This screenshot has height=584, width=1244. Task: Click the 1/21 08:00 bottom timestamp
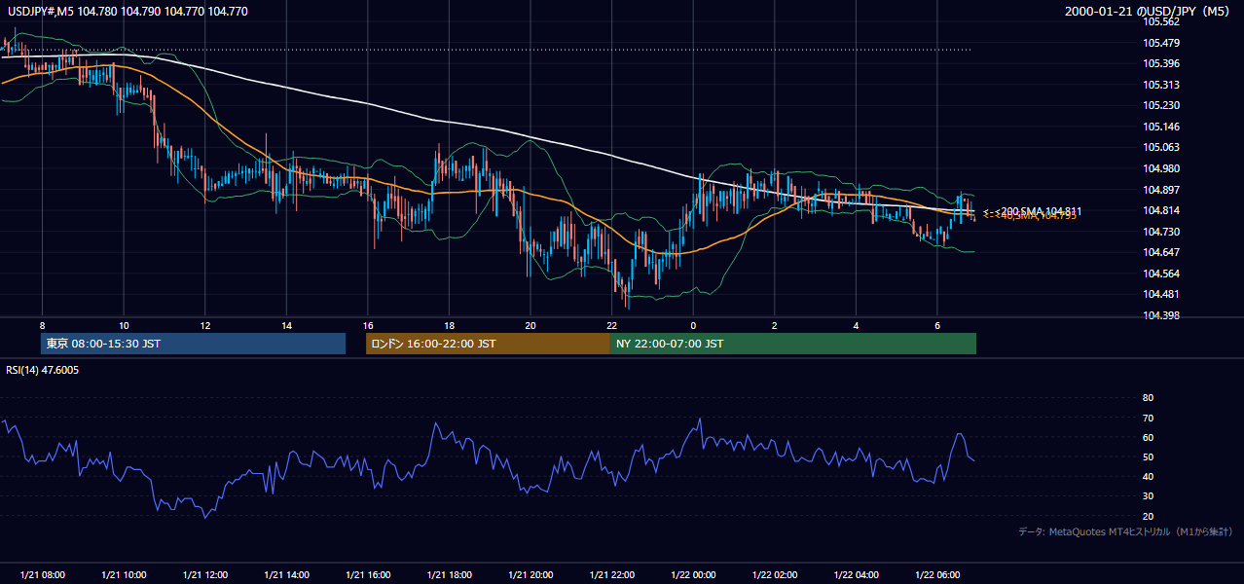click(x=42, y=574)
